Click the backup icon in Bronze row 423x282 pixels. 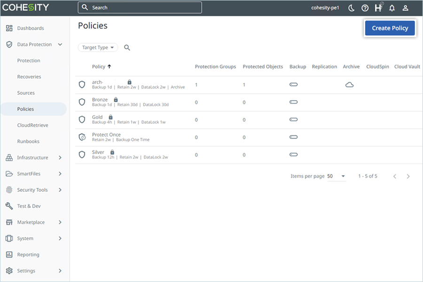coord(293,102)
